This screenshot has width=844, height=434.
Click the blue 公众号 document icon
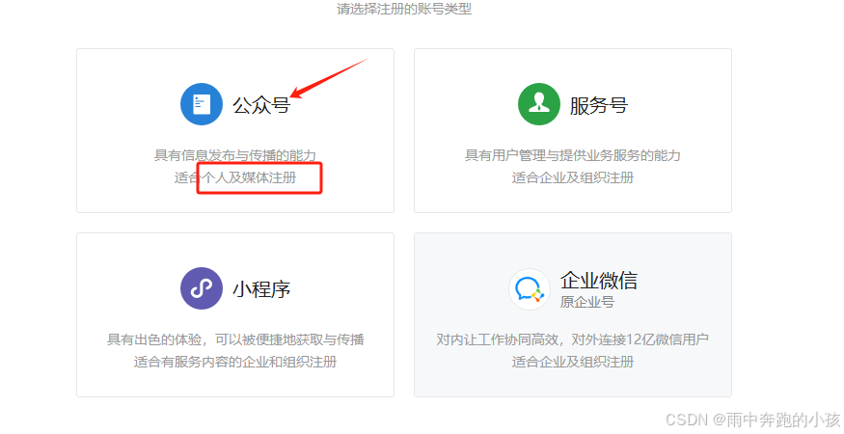point(202,104)
